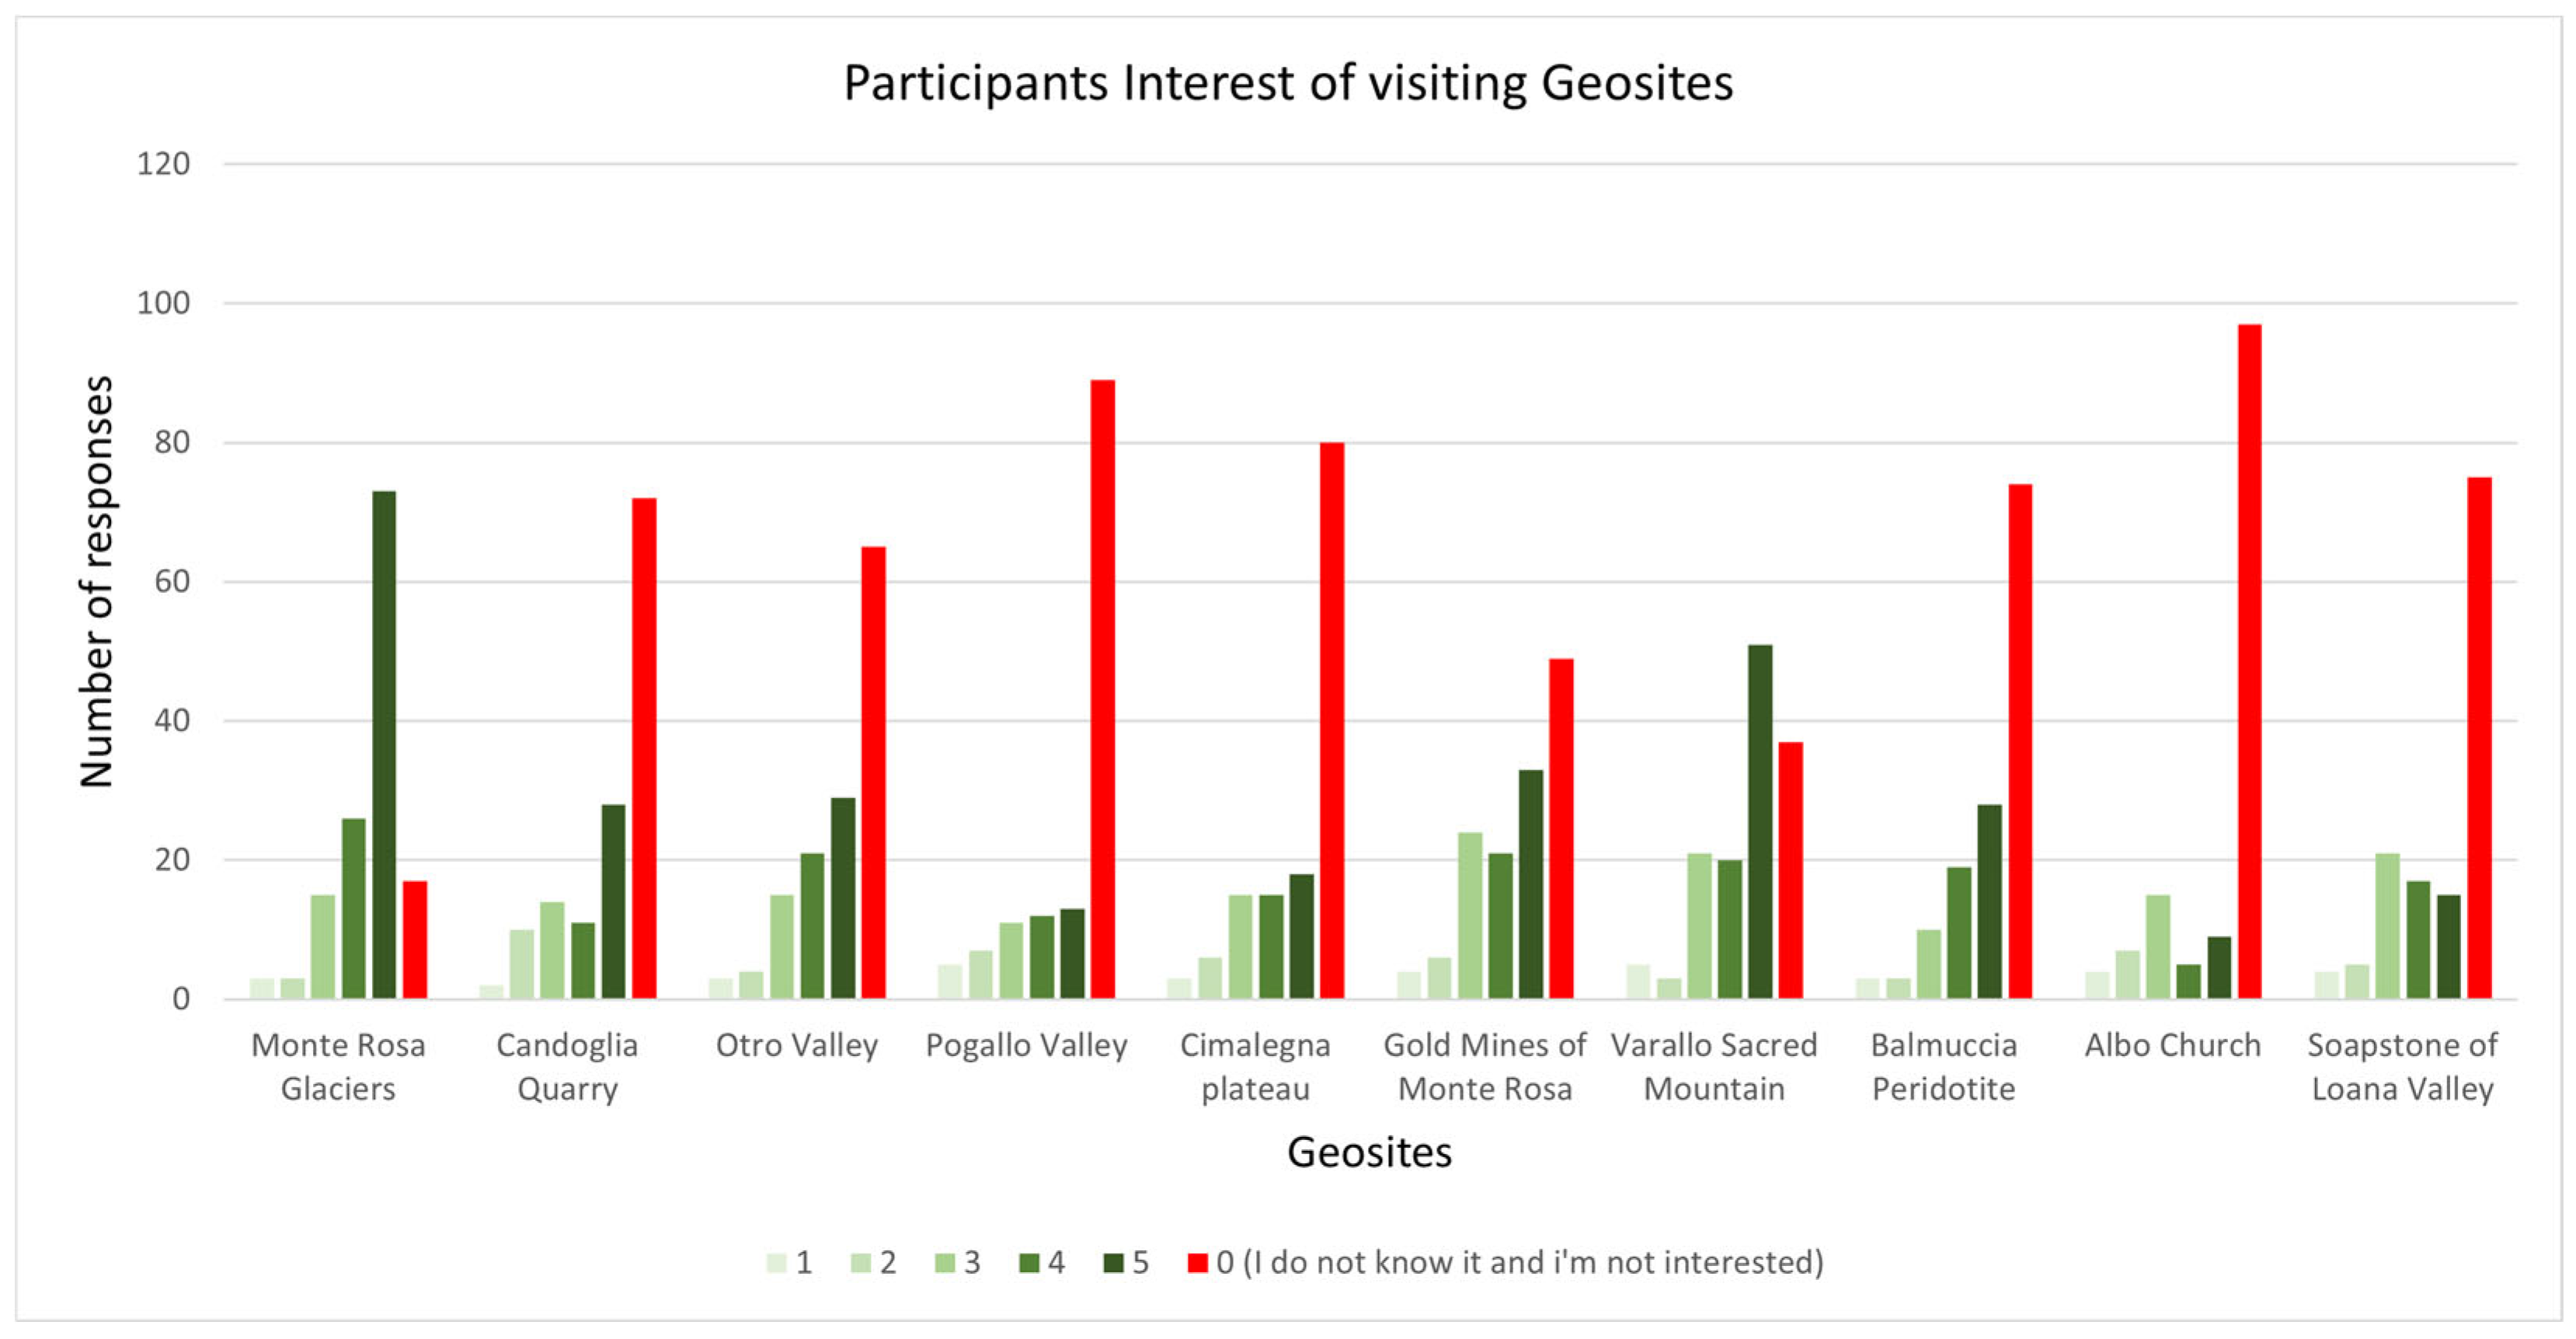Click the 120 value on the vertical axis
The image size is (2576, 1339).
pyautogui.click(x=163, y=164)
